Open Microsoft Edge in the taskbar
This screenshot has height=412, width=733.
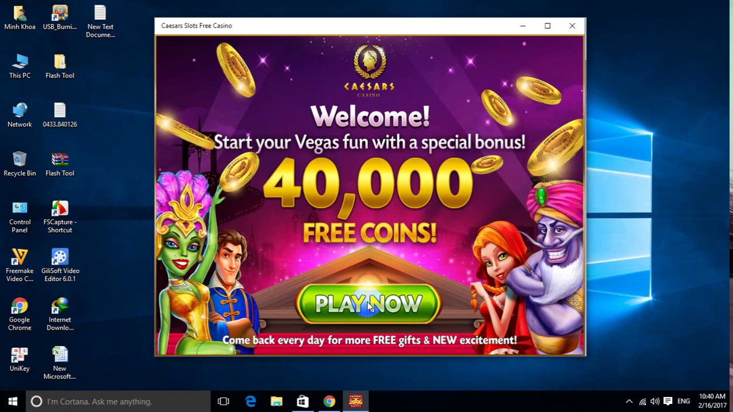coord(251,401)
